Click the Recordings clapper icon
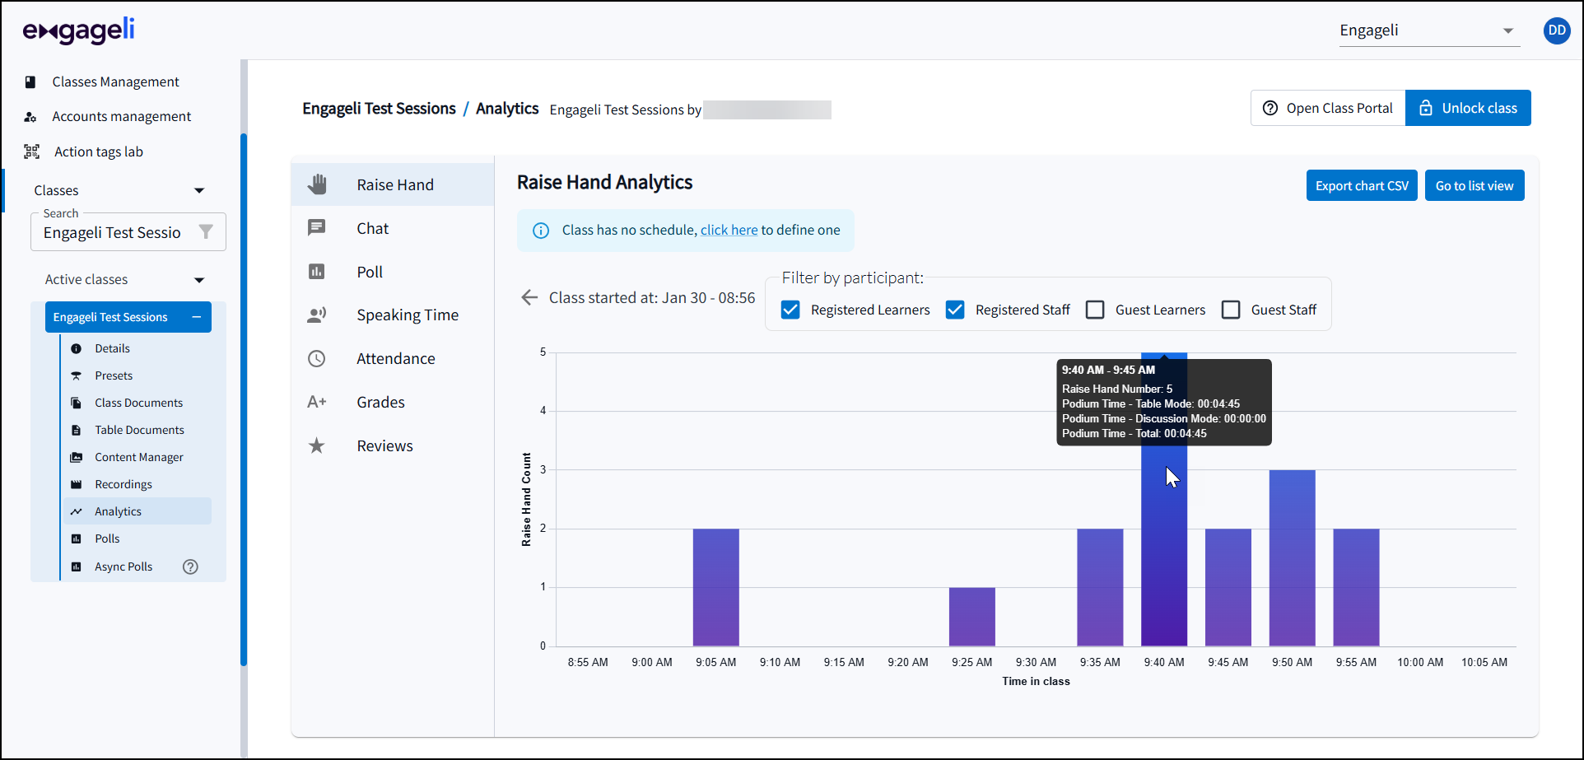The width and height of the screenshot is (1584, 760). [x=77, y=484]
